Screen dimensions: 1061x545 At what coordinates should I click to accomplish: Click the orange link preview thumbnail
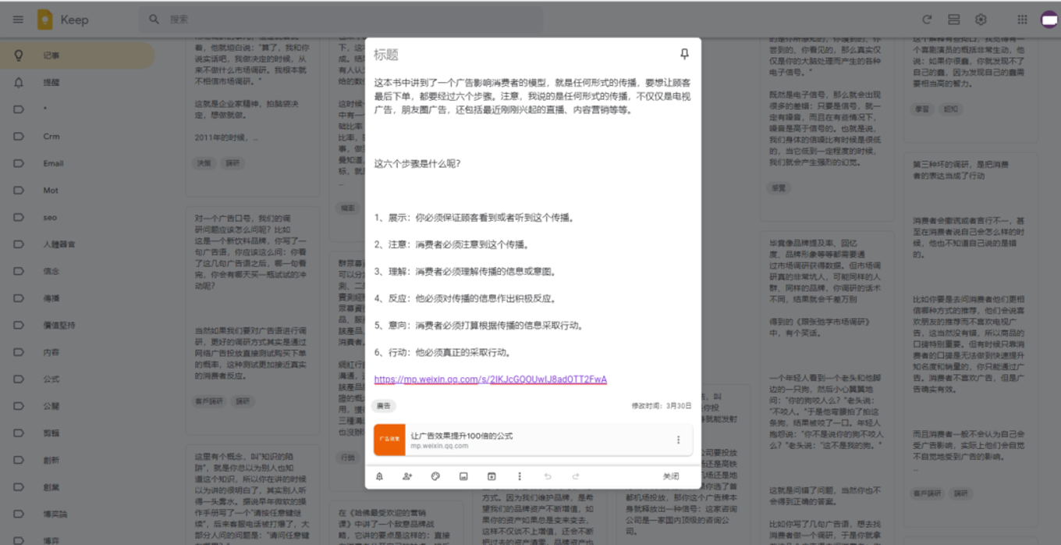[x=389, y=440]
